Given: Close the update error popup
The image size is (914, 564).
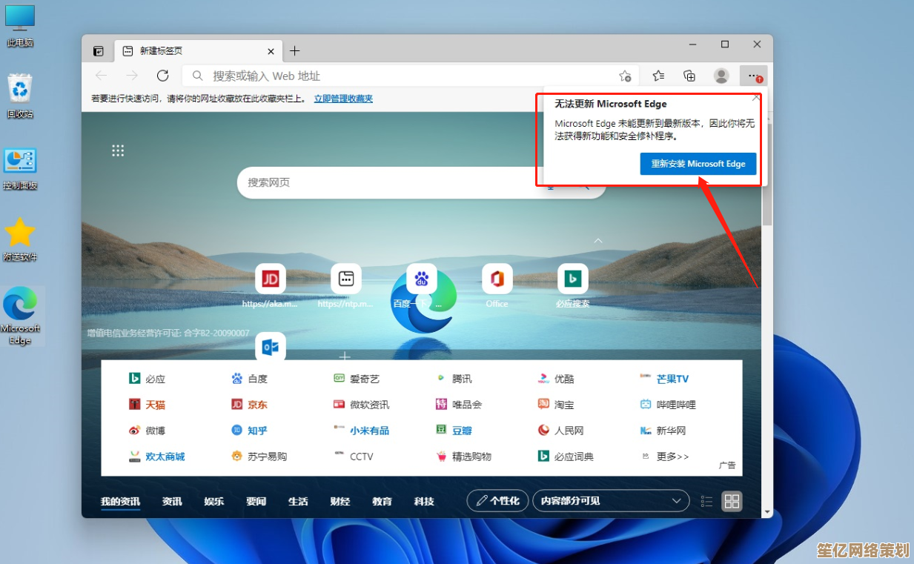Looking at the screenshot, I should click(x=755, y=97).
